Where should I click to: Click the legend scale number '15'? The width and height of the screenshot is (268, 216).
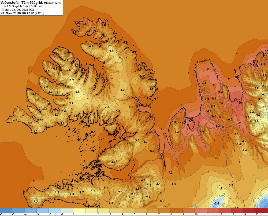(257, 214)
